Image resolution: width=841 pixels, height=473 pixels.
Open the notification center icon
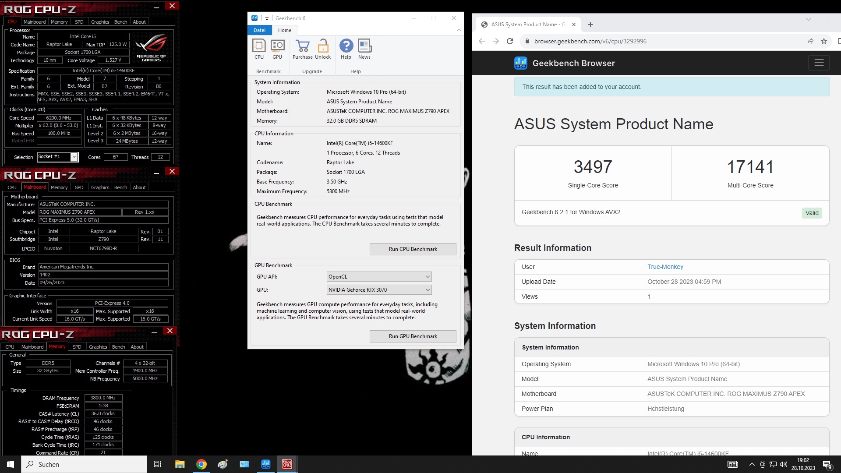pyautogui.click(x=827, y=464)
